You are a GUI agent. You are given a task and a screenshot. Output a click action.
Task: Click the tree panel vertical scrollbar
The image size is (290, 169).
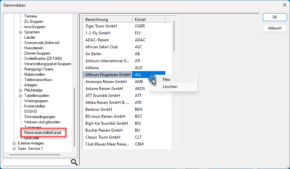tap(74, 117)
